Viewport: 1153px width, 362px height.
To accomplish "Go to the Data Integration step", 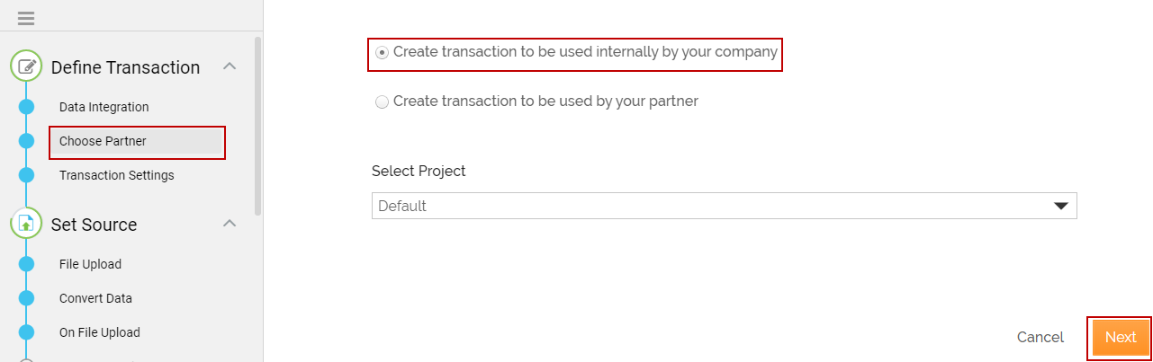I will 104,107.
